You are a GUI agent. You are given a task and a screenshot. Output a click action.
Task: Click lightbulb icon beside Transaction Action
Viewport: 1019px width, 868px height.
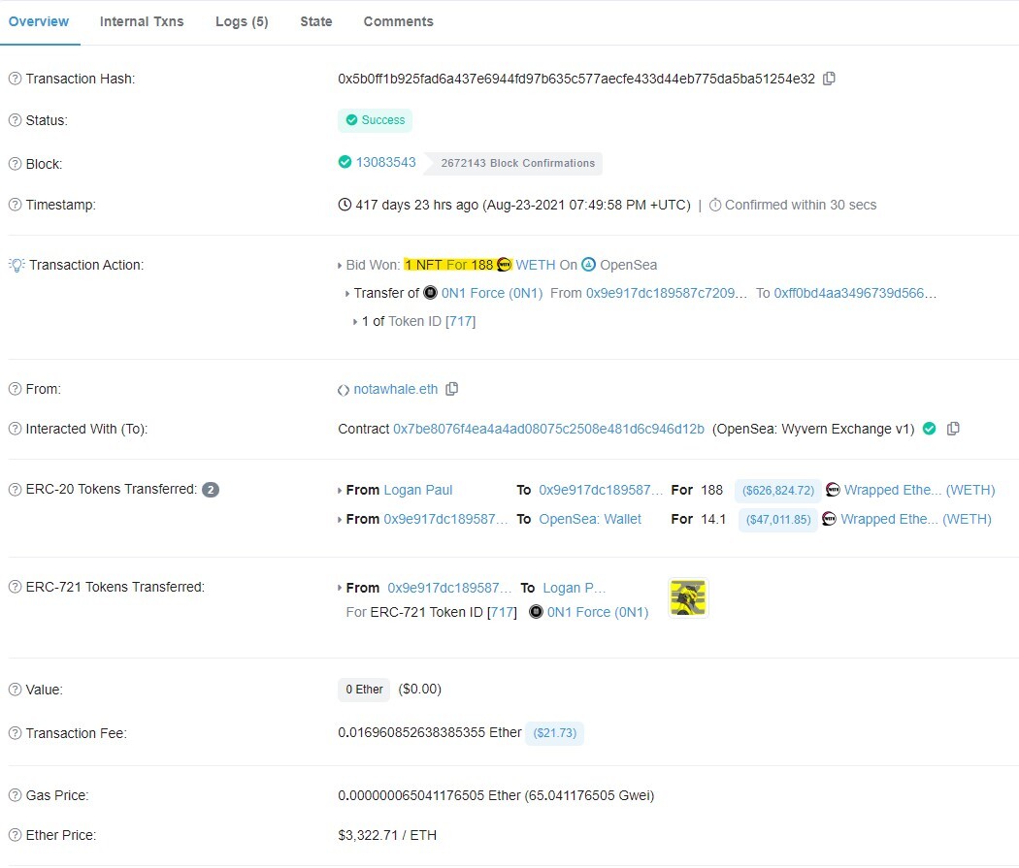(16, 265)
